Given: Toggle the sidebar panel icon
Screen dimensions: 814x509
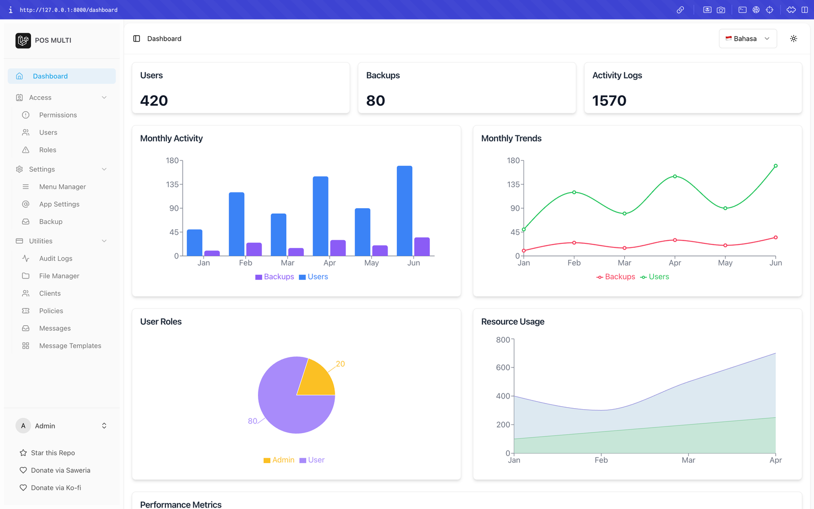Looking at the screenshot, I should pyautogui.click(x=136, y=39).
